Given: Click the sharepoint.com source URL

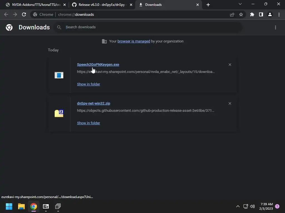Looking at the screenshot, I should point(146,72).
